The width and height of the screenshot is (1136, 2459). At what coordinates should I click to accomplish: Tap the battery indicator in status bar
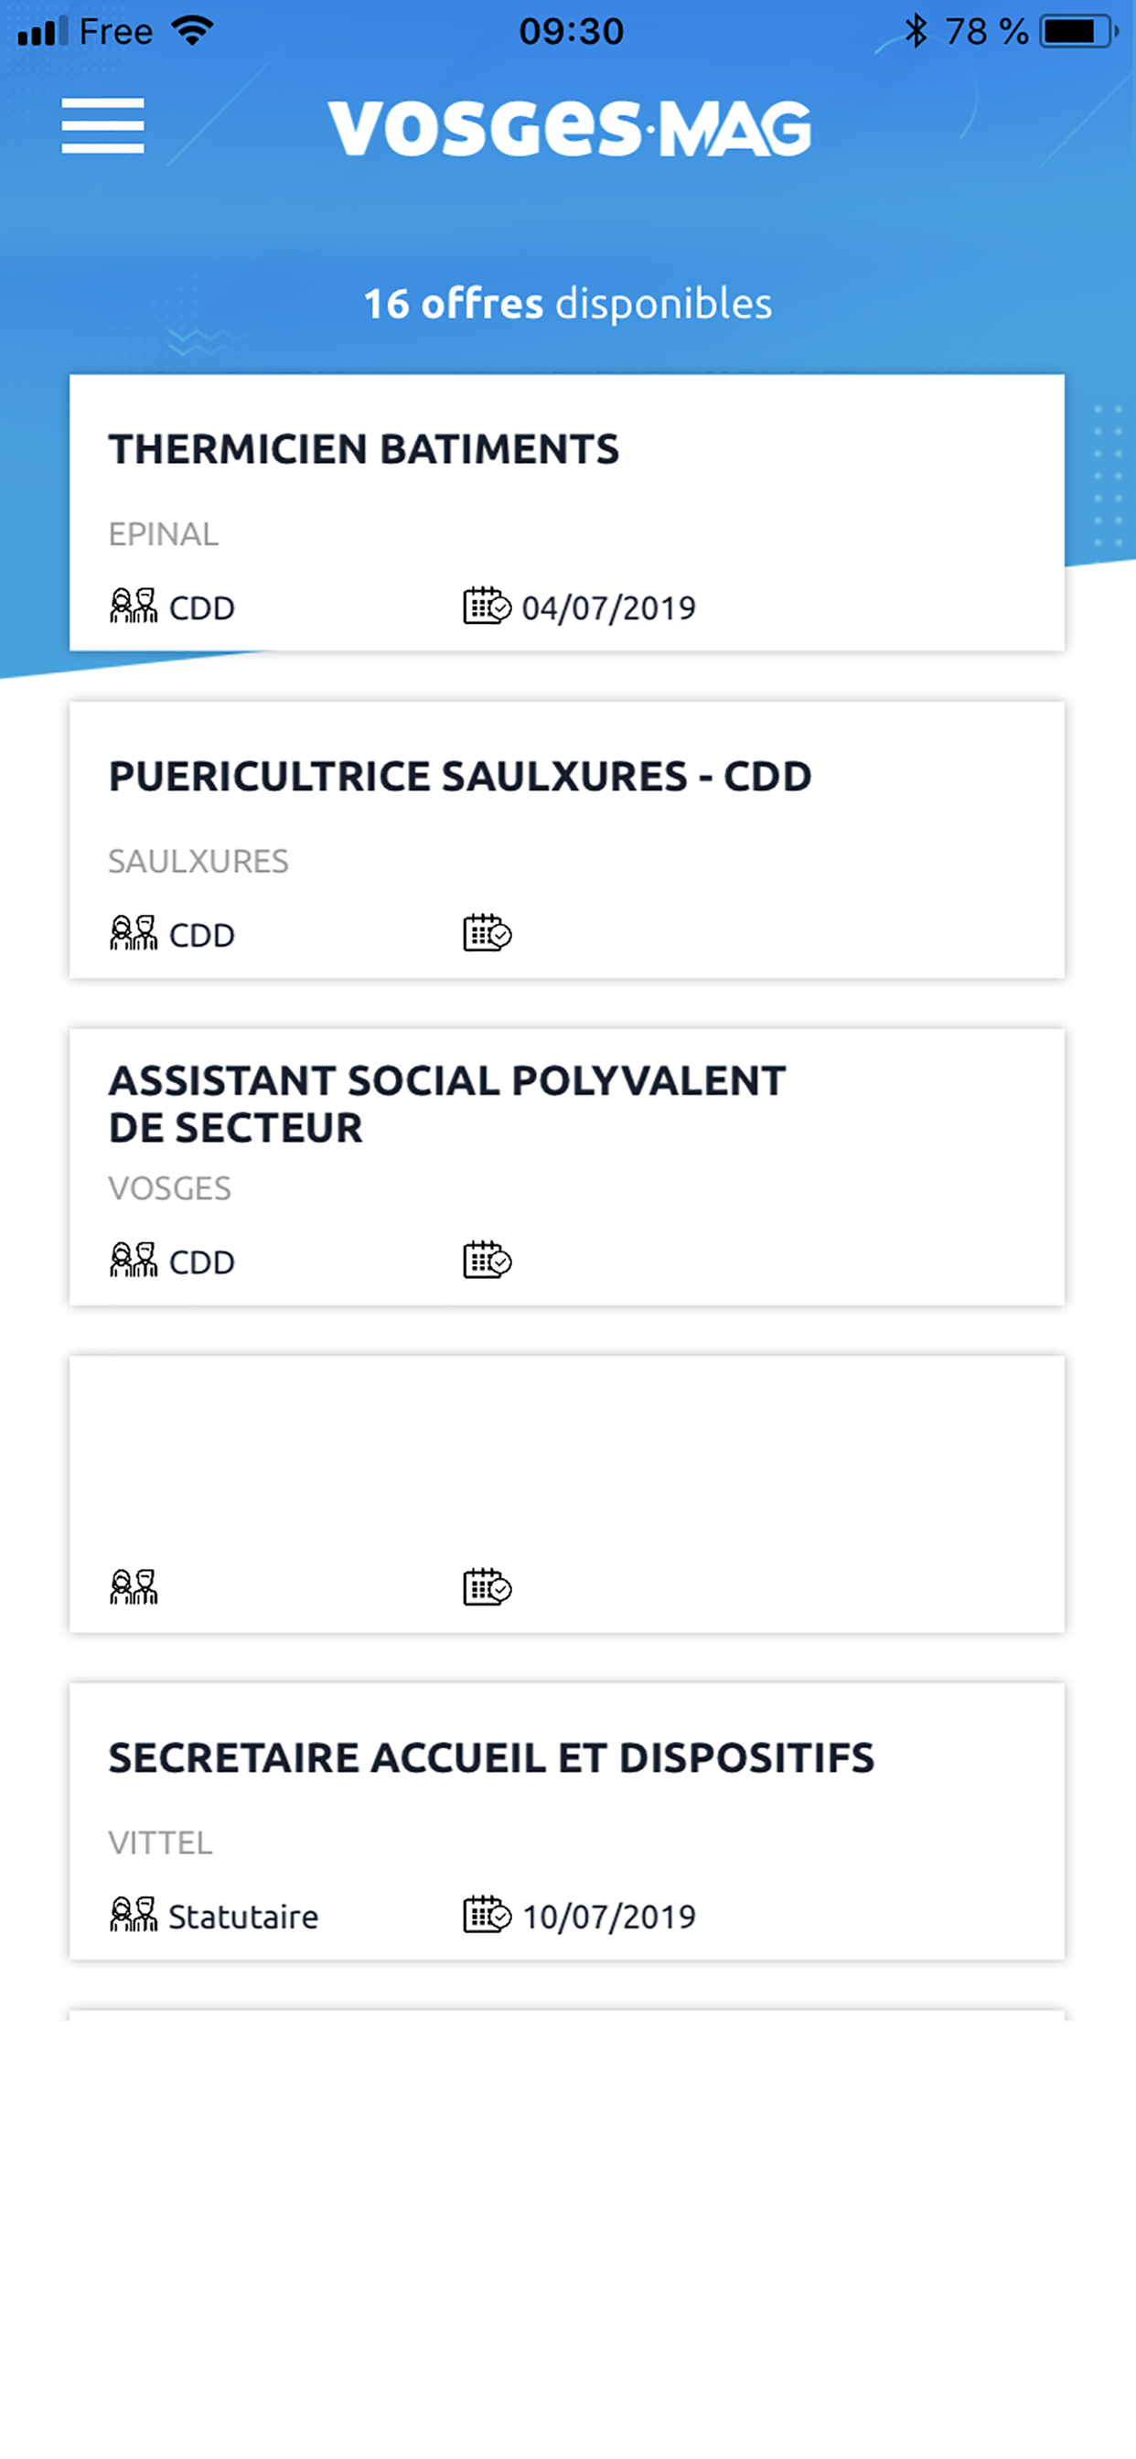[1077, 31]
